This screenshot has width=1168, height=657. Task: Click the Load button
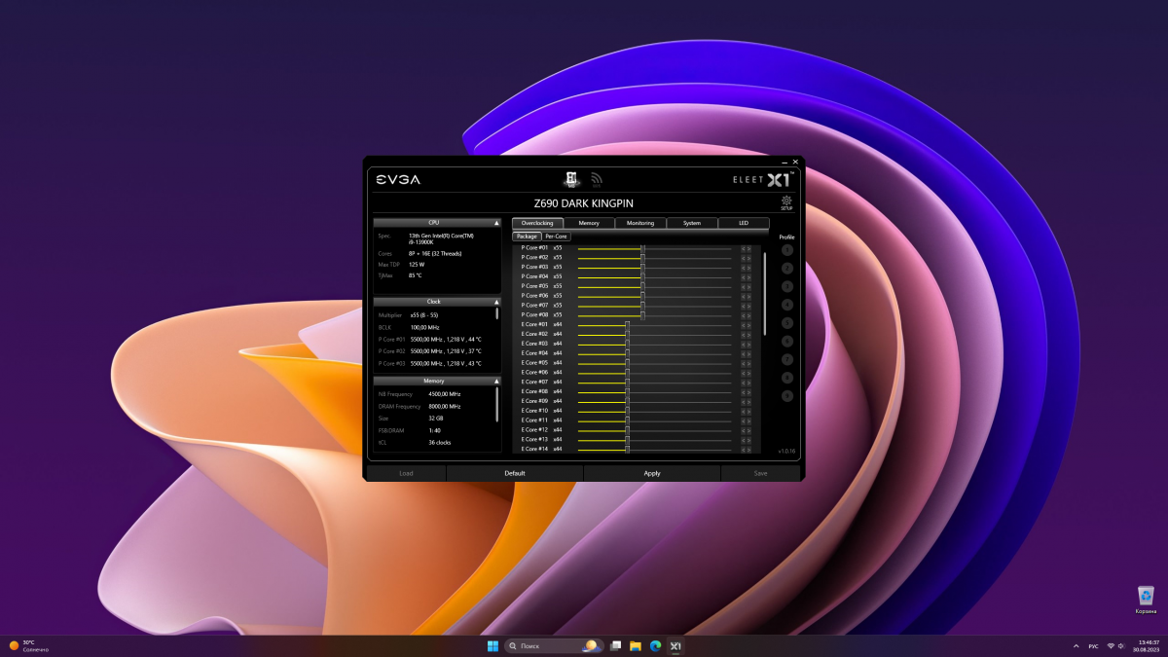pyautogui.click(x=406, y=473)
